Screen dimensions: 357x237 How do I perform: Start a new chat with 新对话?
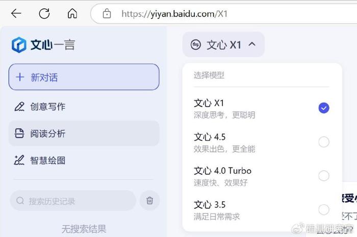84,77
